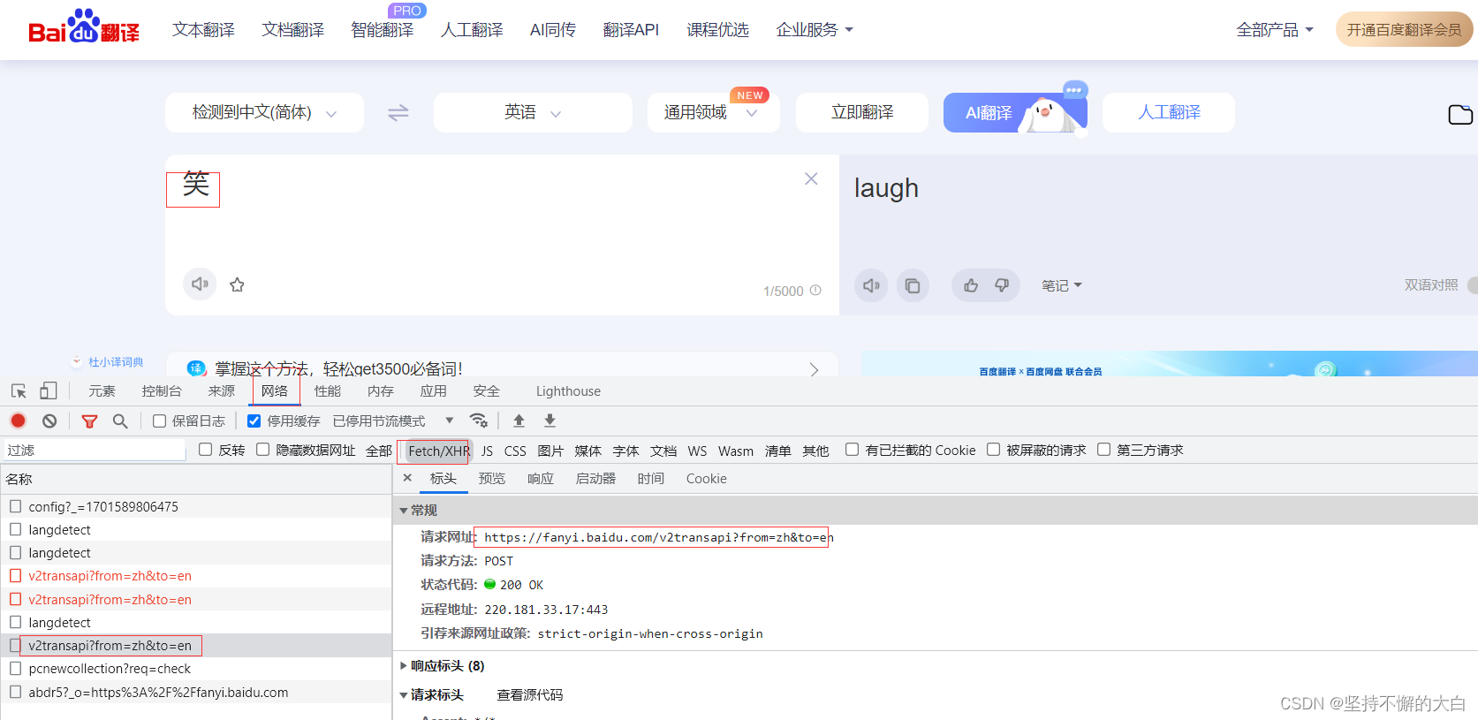Open 笔记 dropdown
This screenshot has width=1478, height=720.
(x=1061, y=285)
